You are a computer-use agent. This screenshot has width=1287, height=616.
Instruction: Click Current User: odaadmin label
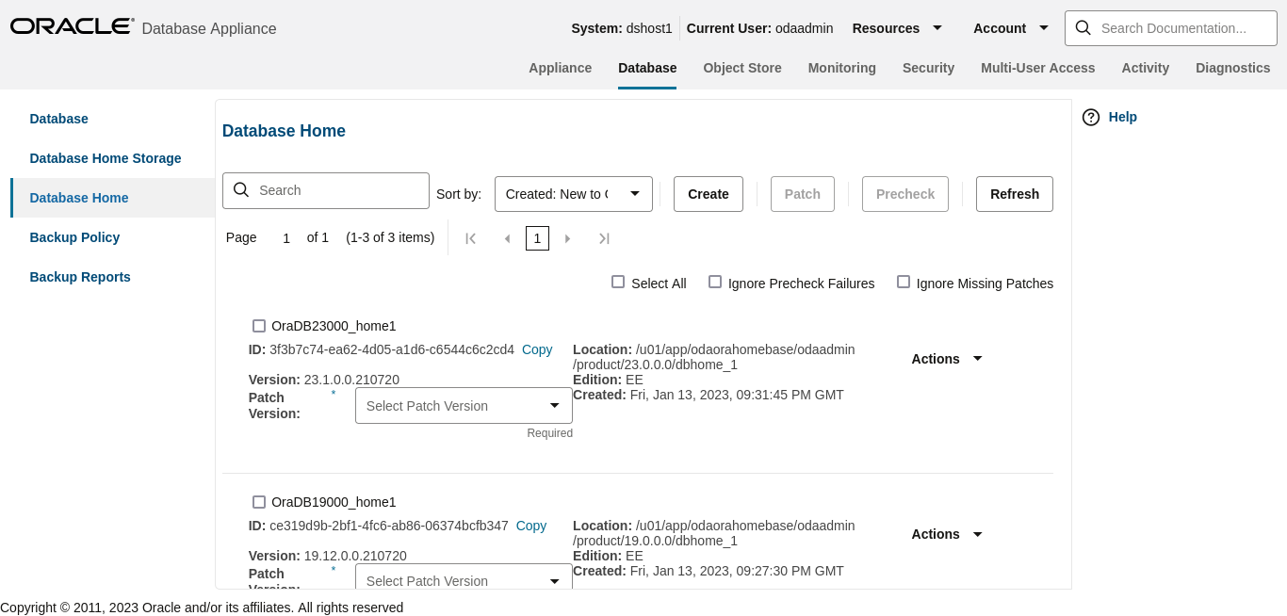pyautogui.click(x=760, y=28)
